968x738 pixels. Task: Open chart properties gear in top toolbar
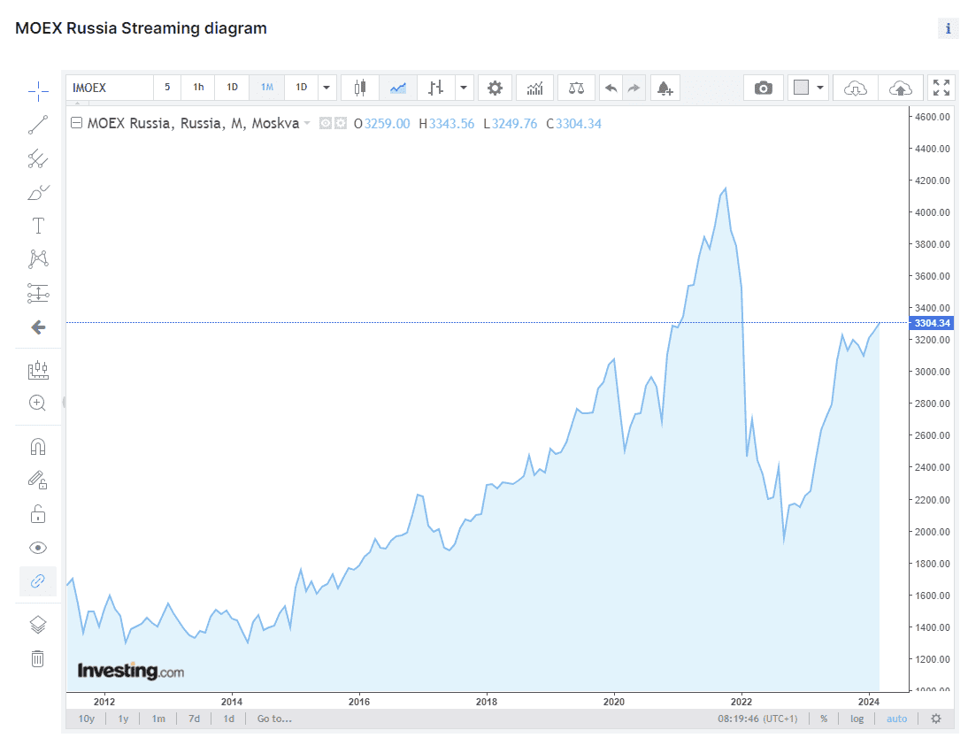point(495,88)
